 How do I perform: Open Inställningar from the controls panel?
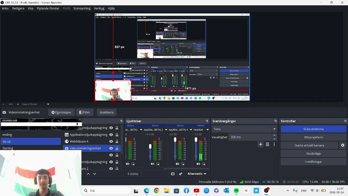coord(313,162)
